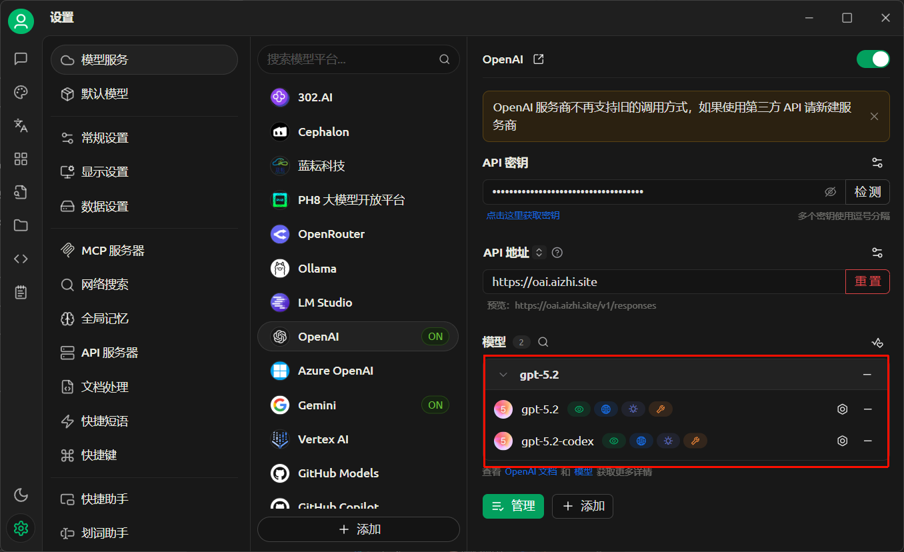Toggle the OpenAI provider enable switch
This screenshot has width=904, height=552.
(x=873, y=59)
